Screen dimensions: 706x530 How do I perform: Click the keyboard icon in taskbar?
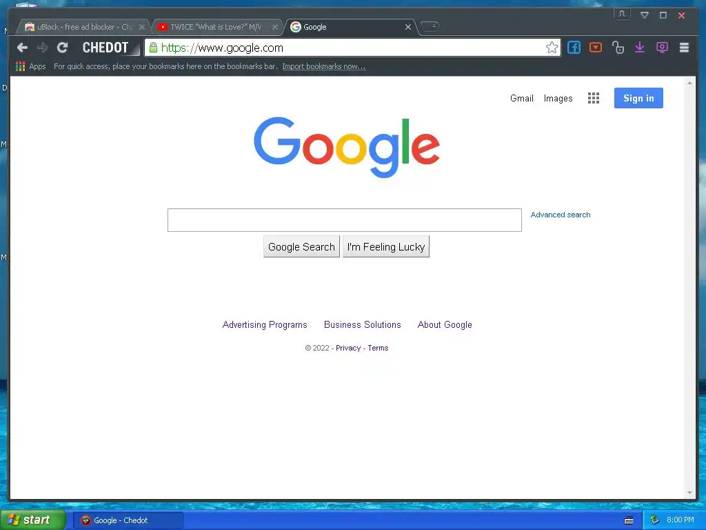629,520
